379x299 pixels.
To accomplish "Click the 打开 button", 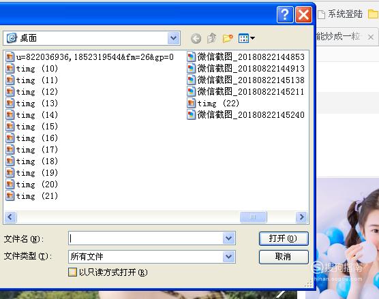I will tap(284, 238).
